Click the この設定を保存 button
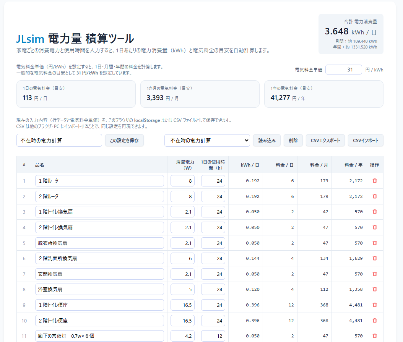Image resolution: width=403 pixels, height=342 pixels. (124, 141)
